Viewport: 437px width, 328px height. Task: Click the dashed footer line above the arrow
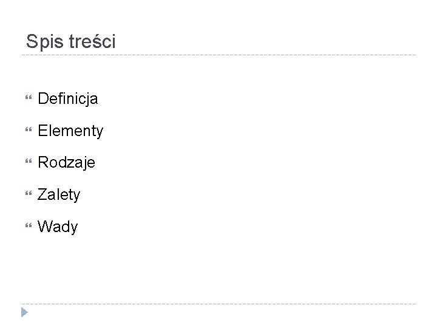click(x=218, y=304)
